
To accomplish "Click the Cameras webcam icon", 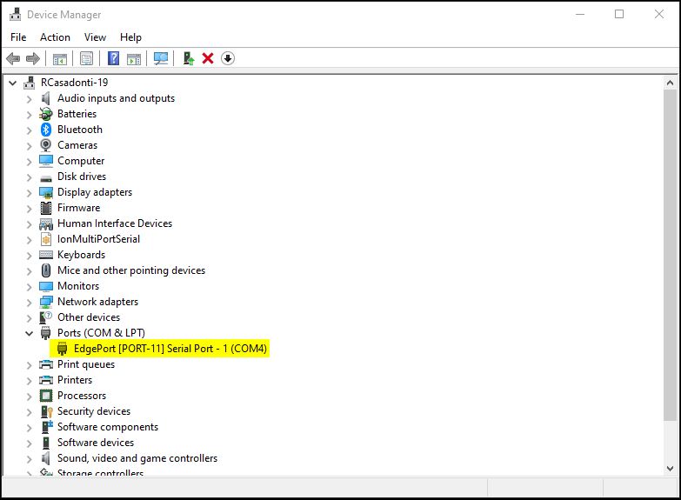I will (x=46, y=145).
